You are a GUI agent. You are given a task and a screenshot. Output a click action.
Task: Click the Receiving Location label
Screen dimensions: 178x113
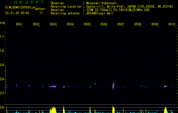click(66, 6)
